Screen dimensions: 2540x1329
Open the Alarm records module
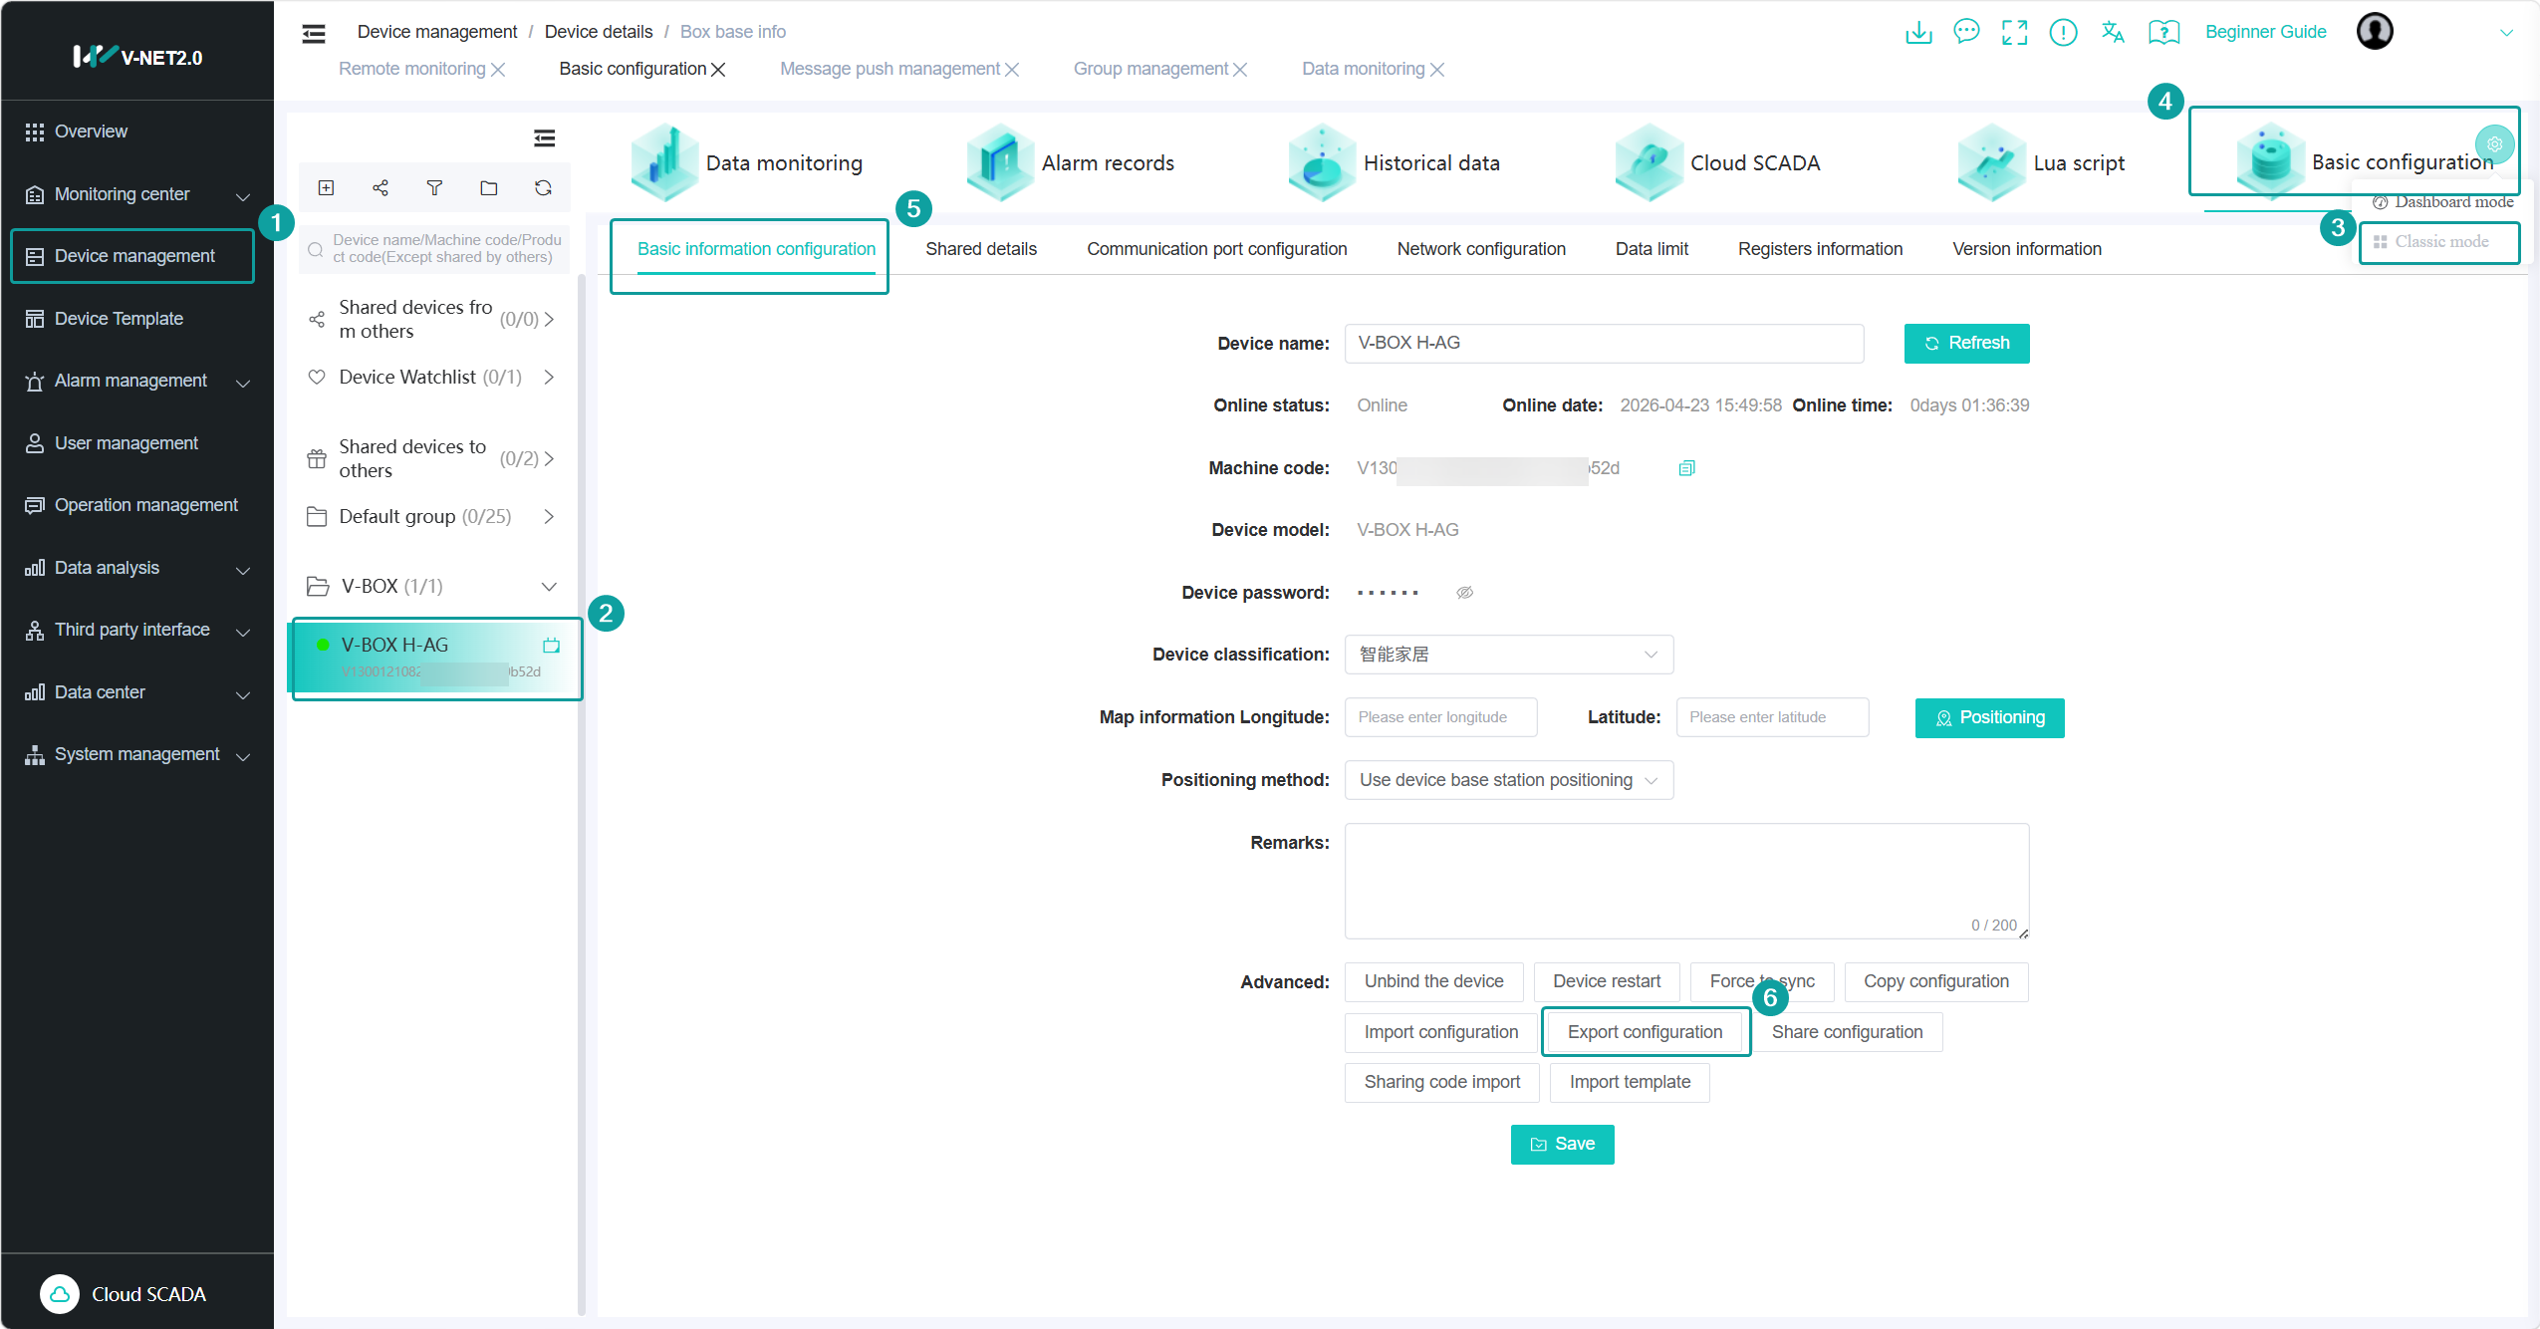1071,162
